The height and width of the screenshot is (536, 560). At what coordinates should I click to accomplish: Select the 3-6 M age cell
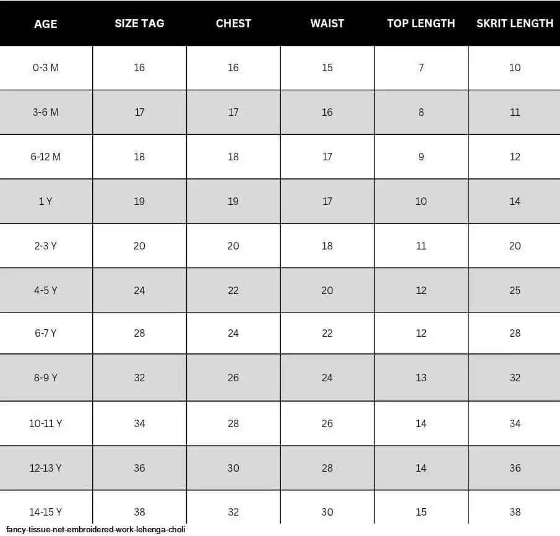pyautogui.click(x=46, y=112)
